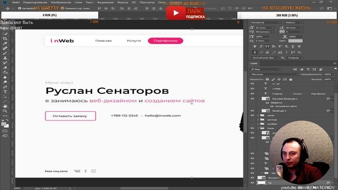Click the text color swatch in Character panel
Screen dimensions: 338x190
click(x=295, y=41)
